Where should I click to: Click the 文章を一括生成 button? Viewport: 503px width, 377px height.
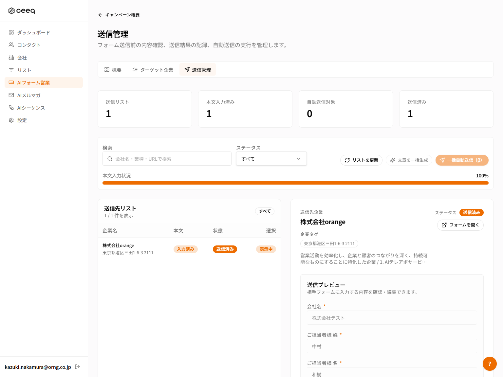(x=409, y=160)
